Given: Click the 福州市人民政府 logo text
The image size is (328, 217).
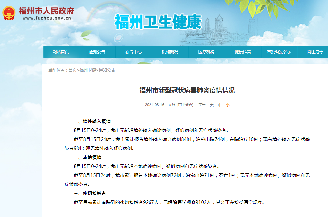Looking at the screenshot, I should click(46, 11).
